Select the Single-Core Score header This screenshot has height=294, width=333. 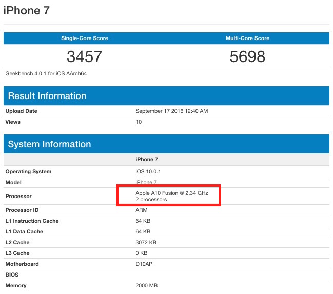click(x=85, y=38)
